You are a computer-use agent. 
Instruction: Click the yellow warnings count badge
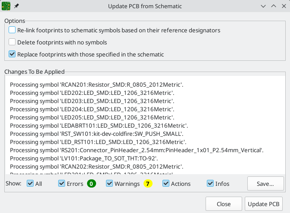coord(148,184)
